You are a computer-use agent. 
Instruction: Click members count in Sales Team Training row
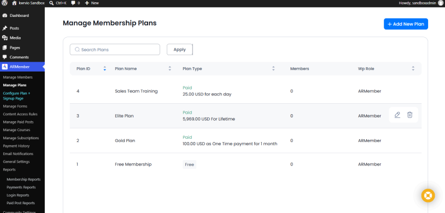pyautogui.click(x=291, y=91)
